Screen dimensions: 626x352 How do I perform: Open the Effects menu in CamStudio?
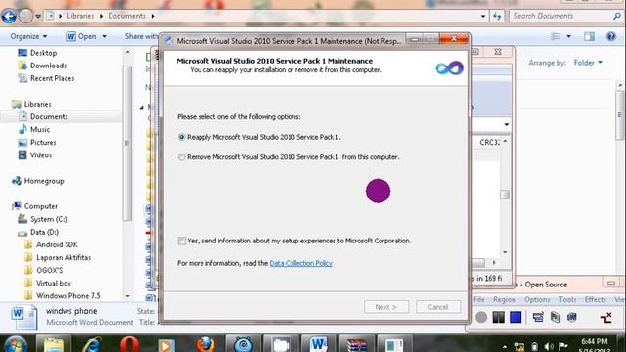click(595, 299)
